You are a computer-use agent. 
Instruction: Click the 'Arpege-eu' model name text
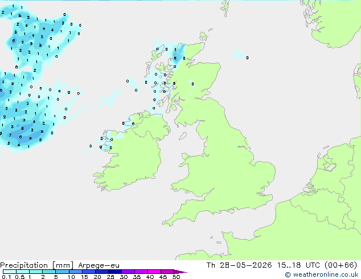point(99,265)
